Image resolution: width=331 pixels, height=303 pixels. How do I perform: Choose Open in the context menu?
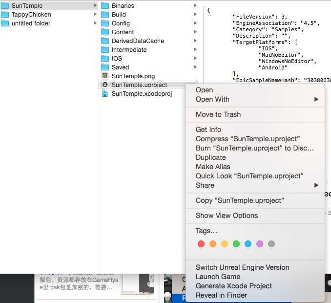pos(255,90)
